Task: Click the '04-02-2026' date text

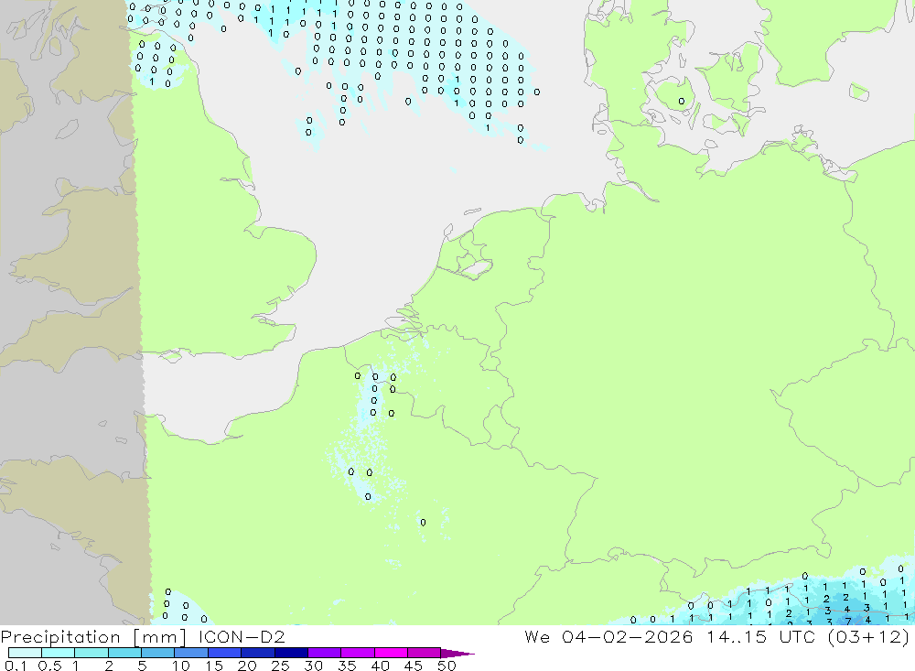Action: [628, 636]
